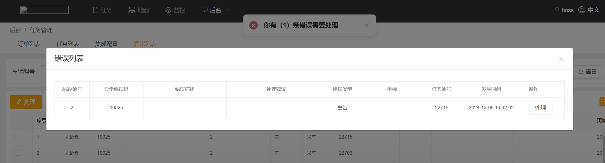
Task: Close the 错误列表 dialog
Action: click(561, 59)
